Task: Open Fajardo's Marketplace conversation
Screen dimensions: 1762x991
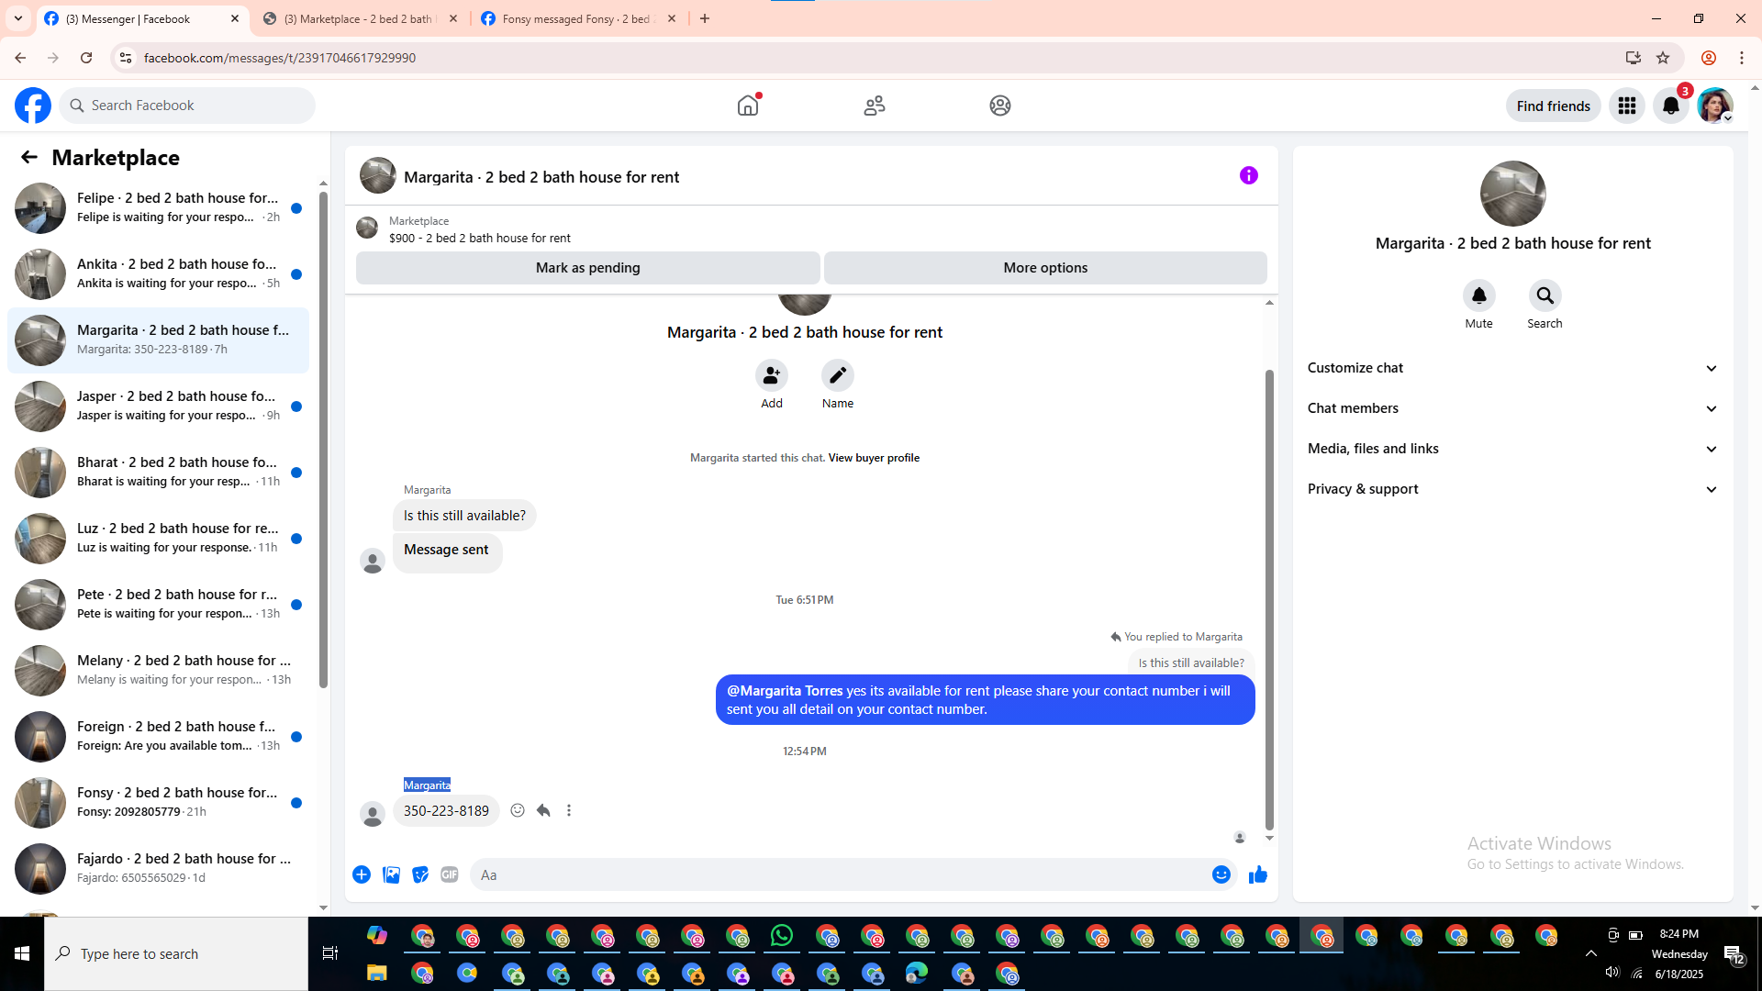Action: pyautogui.click(x=158, y=869)
